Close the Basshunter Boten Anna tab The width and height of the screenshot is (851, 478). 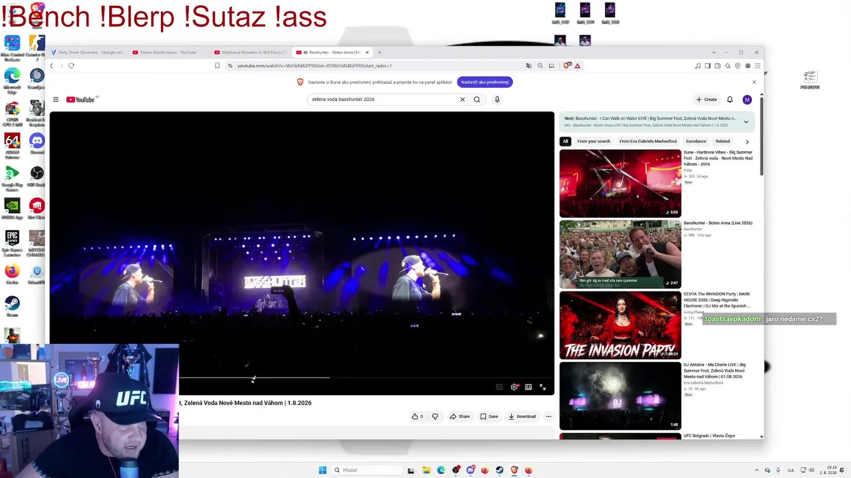[x=367, y=52]
